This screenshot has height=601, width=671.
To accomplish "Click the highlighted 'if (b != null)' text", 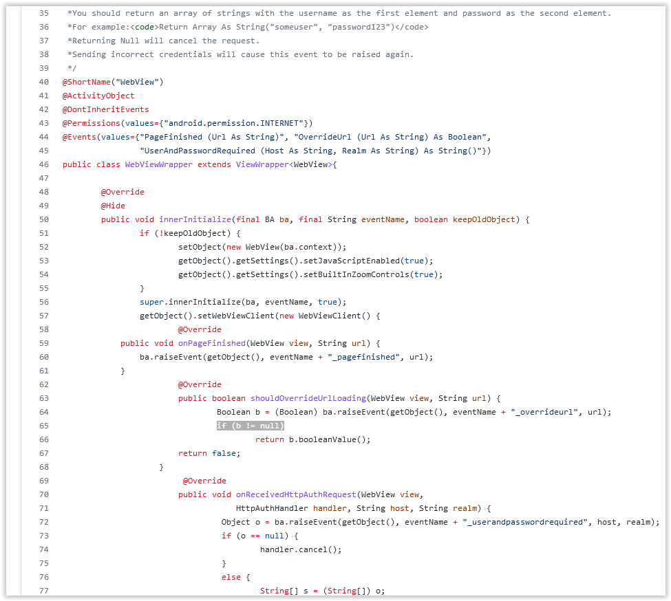I will (x=251, y=426).
